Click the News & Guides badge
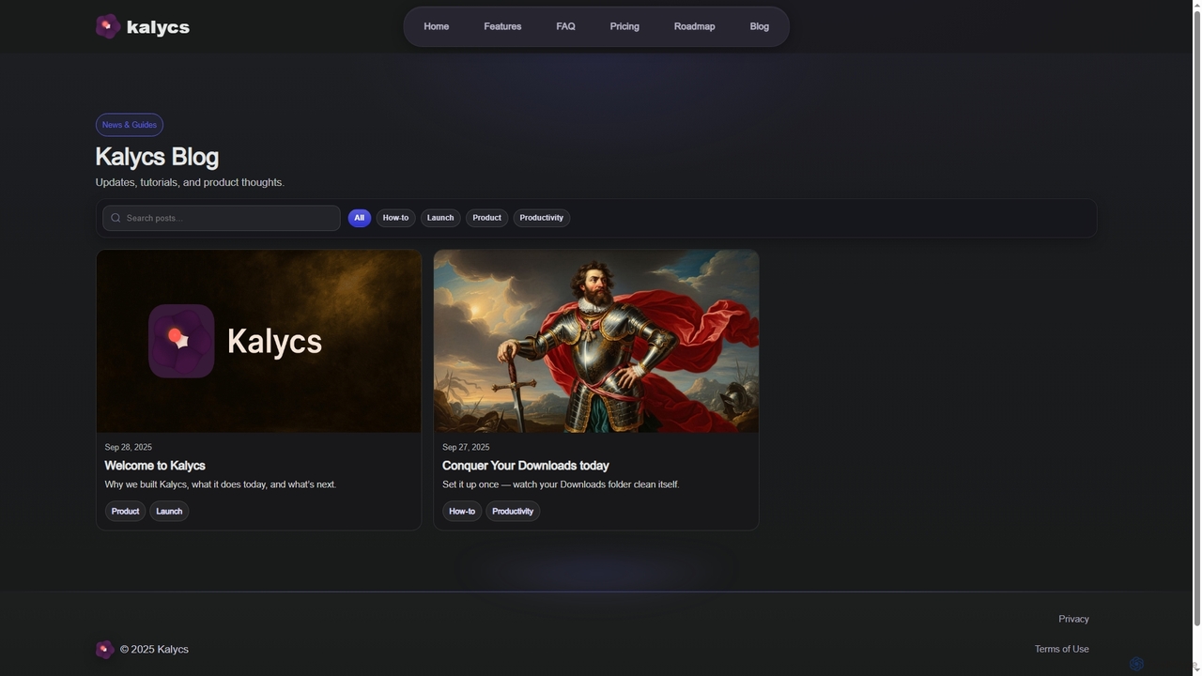Screen dimensions: 1202x676 130,125
